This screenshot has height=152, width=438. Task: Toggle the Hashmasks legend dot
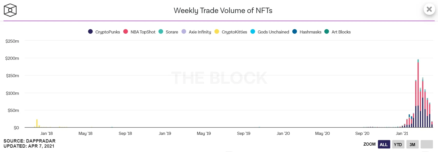tap(295, 31)
